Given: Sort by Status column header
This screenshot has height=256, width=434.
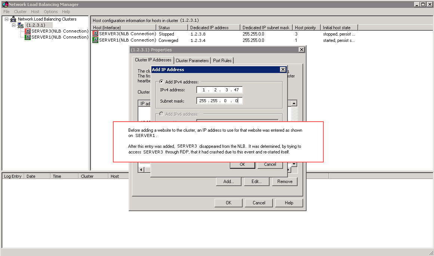Looking at the screenshot, I should pos(172,27).
